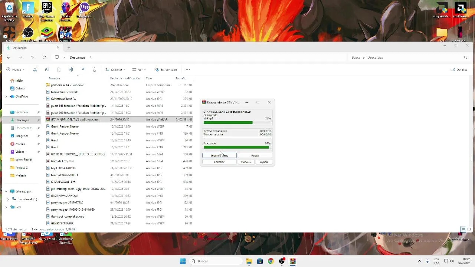
Task: Open Google Chrome from the taskbar
Action: tap(271, 261)
